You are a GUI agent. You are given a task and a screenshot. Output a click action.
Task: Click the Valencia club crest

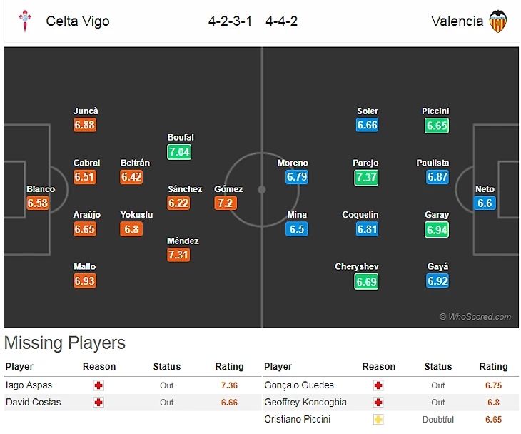(497, 21)
